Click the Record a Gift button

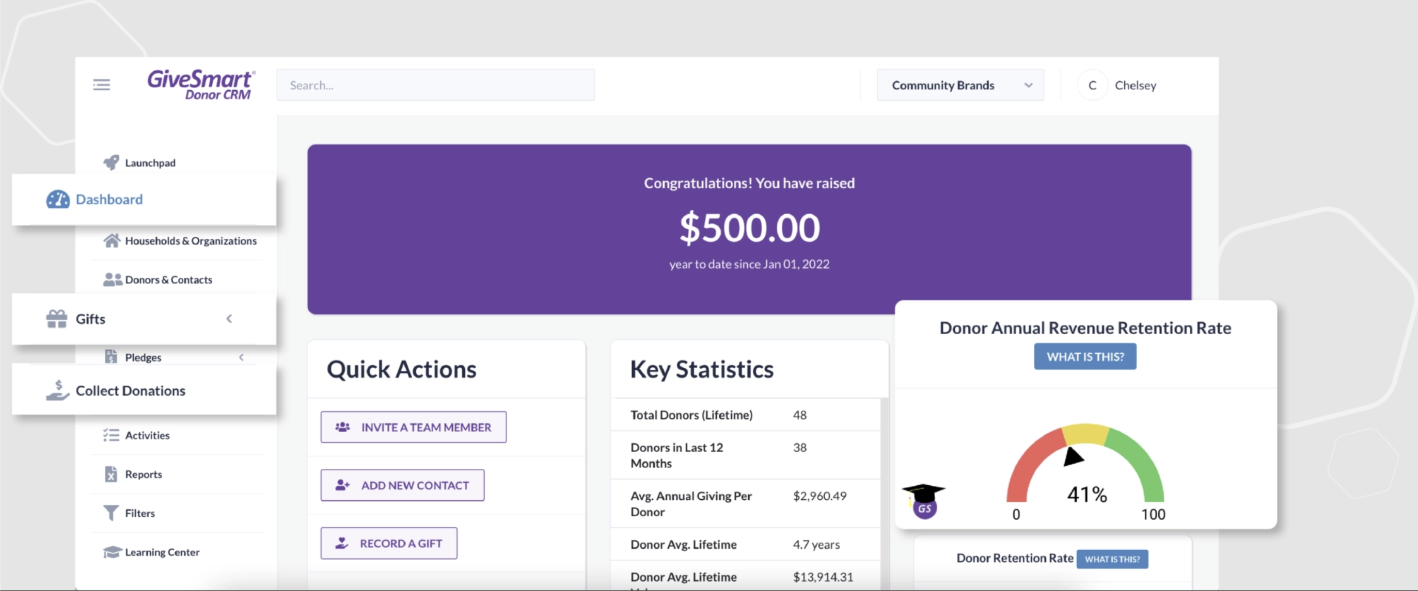point(389,543)
